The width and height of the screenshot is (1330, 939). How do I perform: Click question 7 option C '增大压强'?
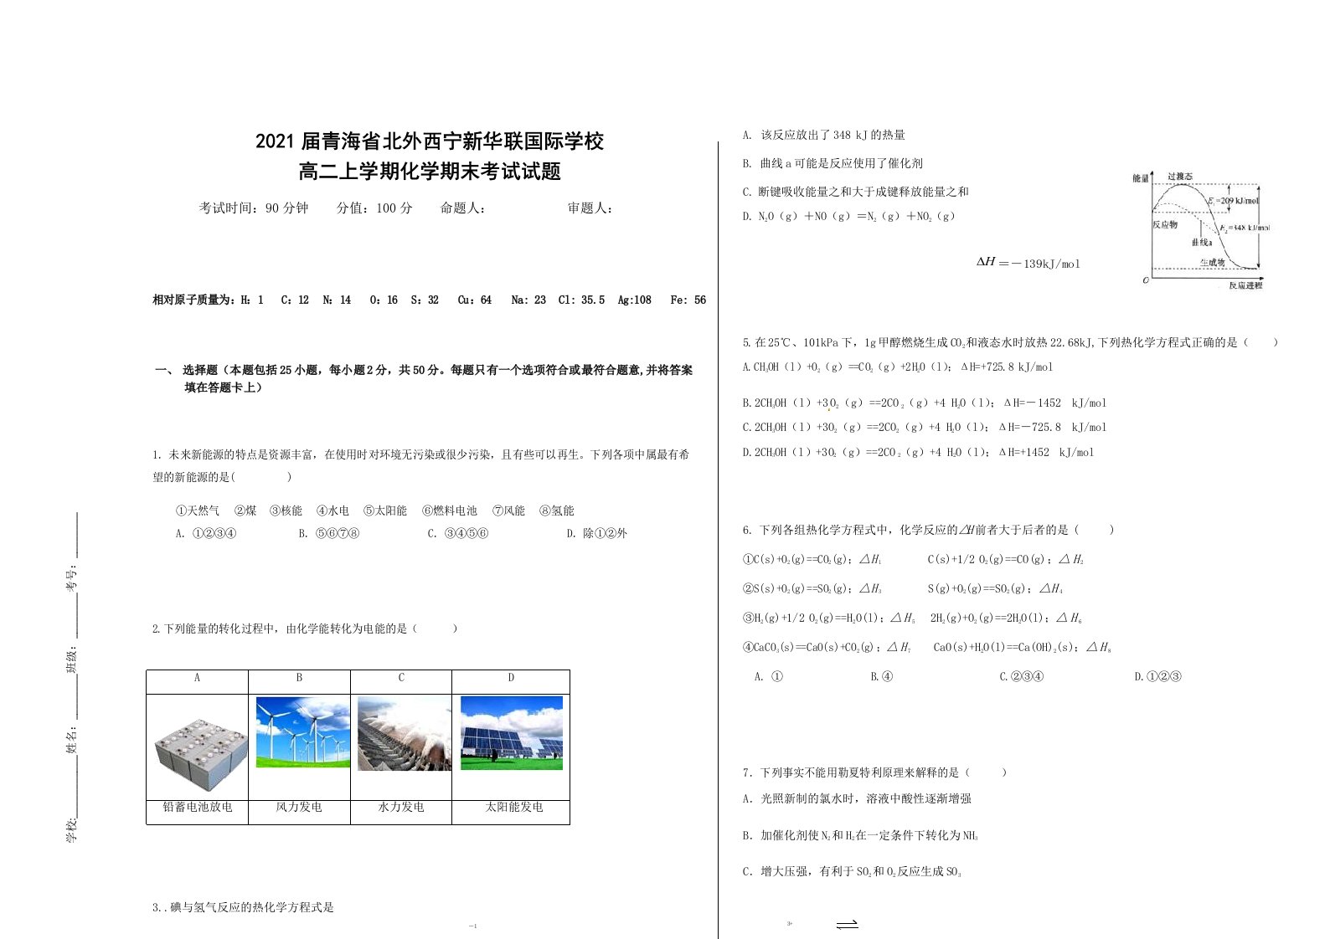(x=852, y=871)
